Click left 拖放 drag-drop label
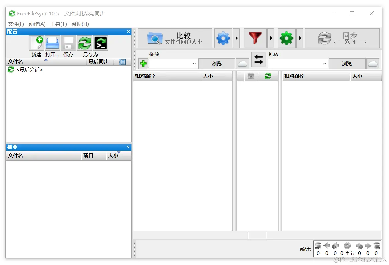 pyautogui.click(x=154, y=54)
